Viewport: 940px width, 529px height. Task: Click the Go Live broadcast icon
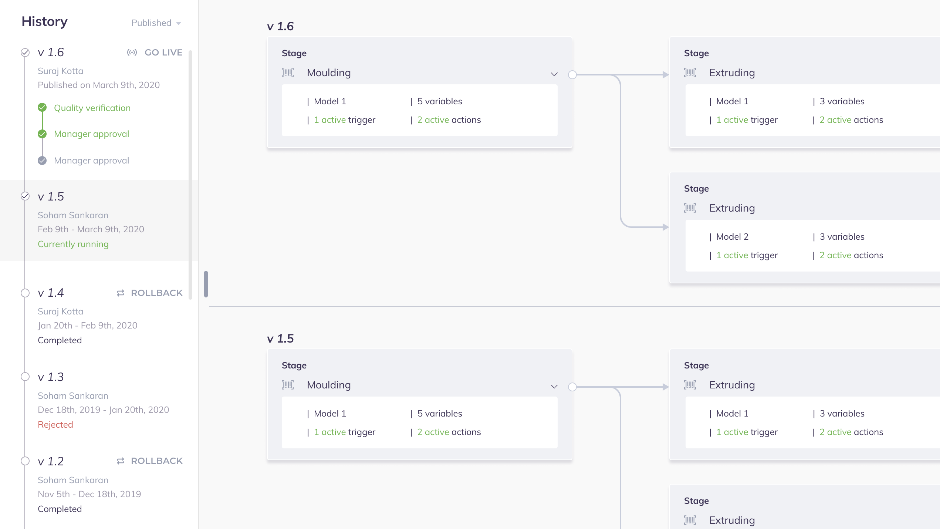tap(132, 53)
